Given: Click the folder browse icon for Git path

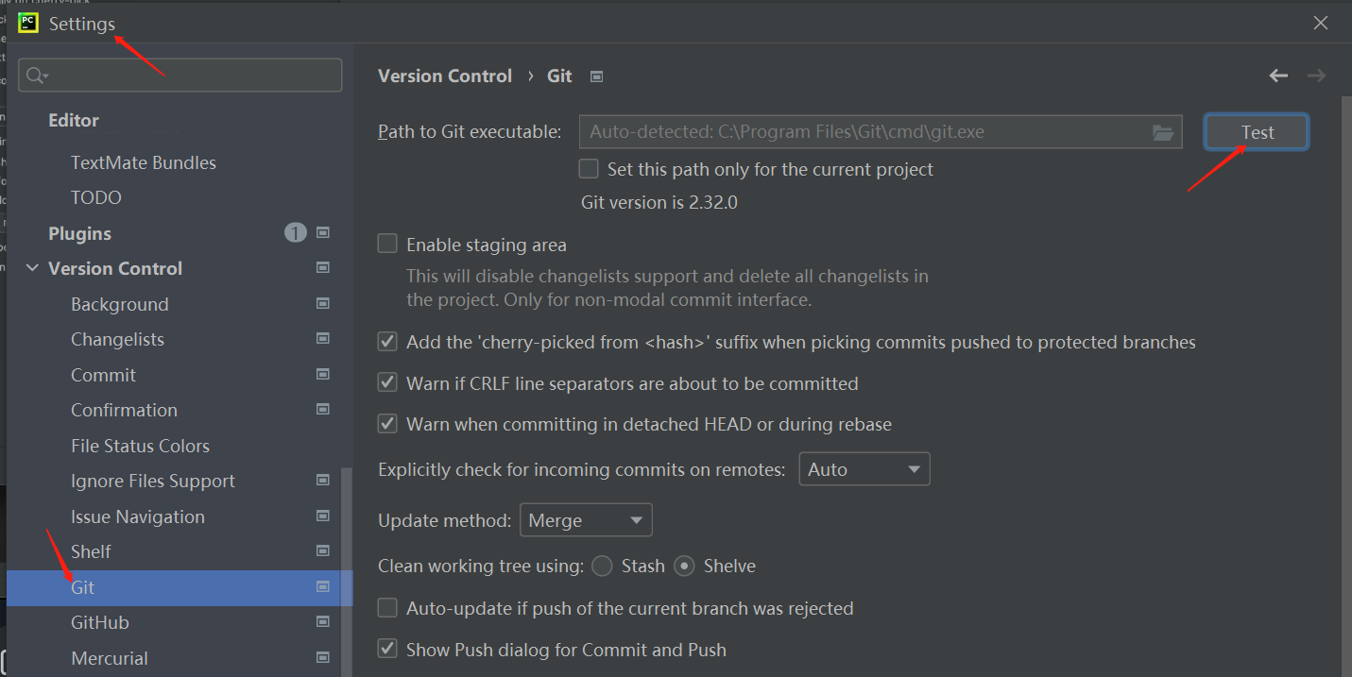Looking at the screenshot, I should pyautogui.click(x=1163, y=133).
